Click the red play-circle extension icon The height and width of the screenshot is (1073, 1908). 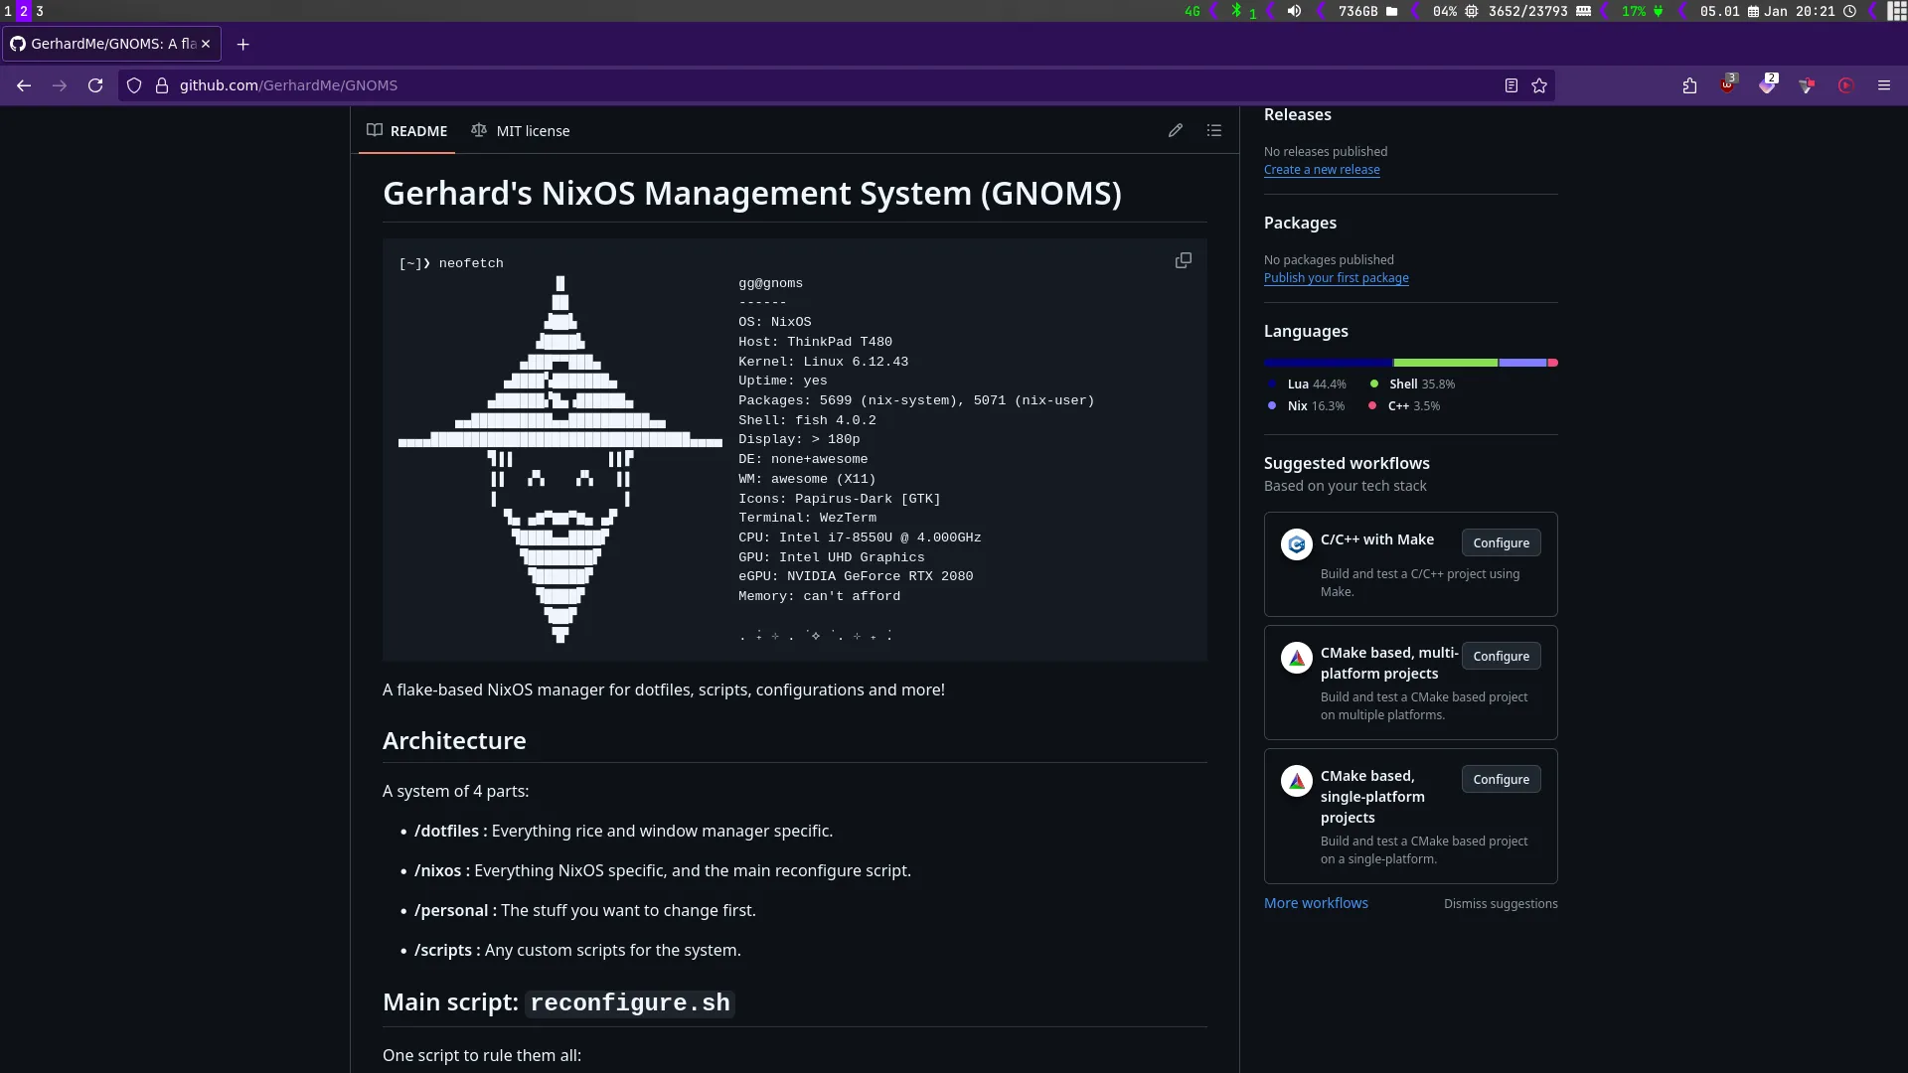[1845, 85]
